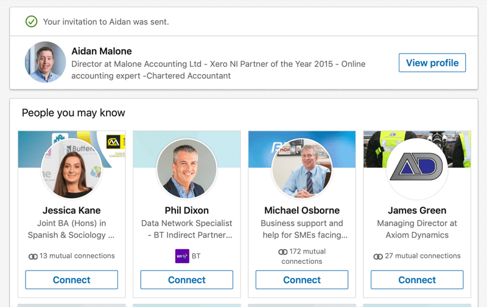This screenshot has height=307, width=487.
Task: Open Jessica Kane's profile picture
Action: [x=72, y=168]
